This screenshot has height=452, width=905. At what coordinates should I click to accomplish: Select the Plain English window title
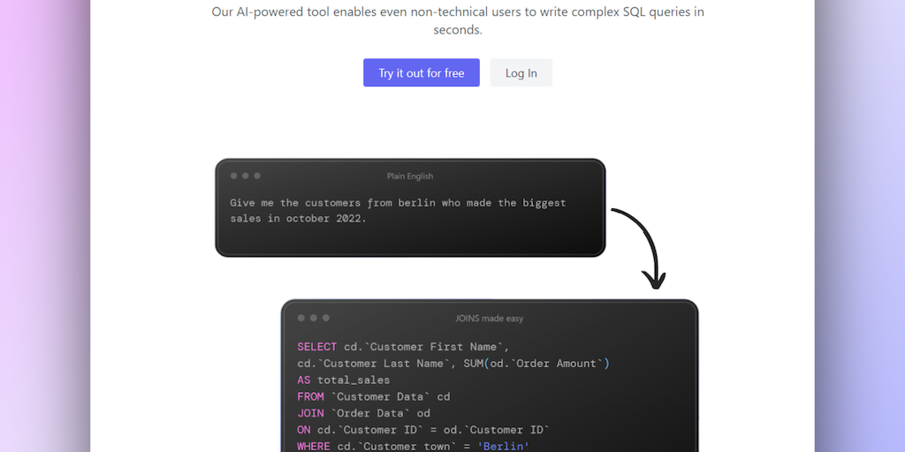[x=410, y=177]
